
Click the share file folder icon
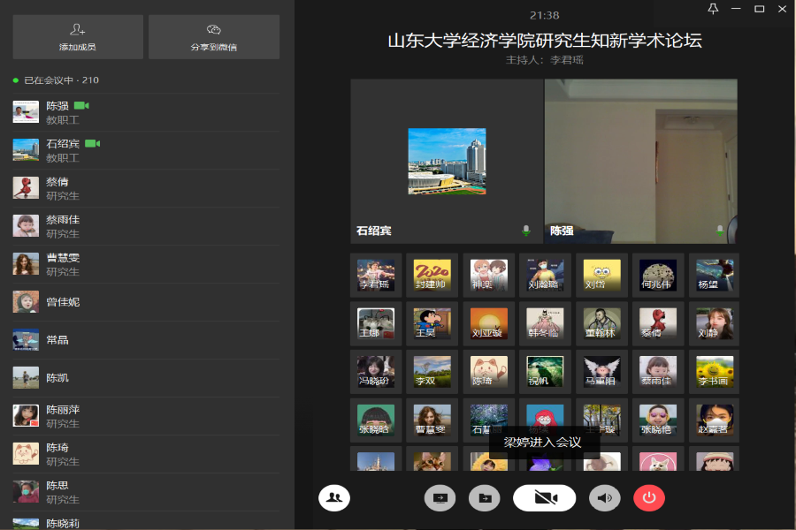[484, 498]
